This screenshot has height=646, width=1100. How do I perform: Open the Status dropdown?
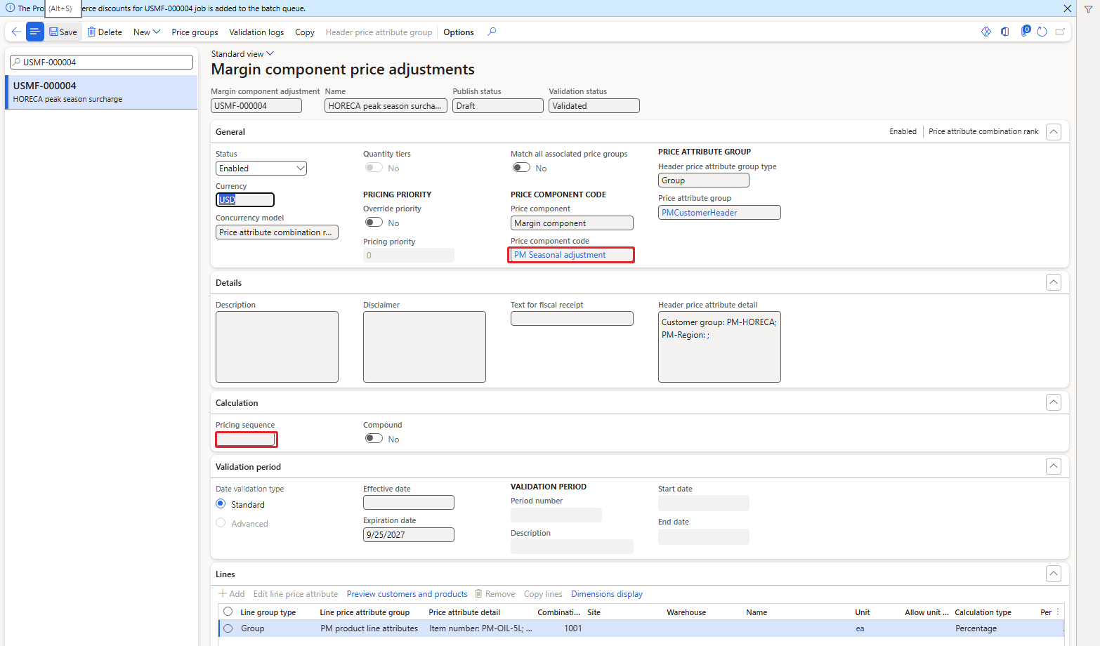pos(261,169)
